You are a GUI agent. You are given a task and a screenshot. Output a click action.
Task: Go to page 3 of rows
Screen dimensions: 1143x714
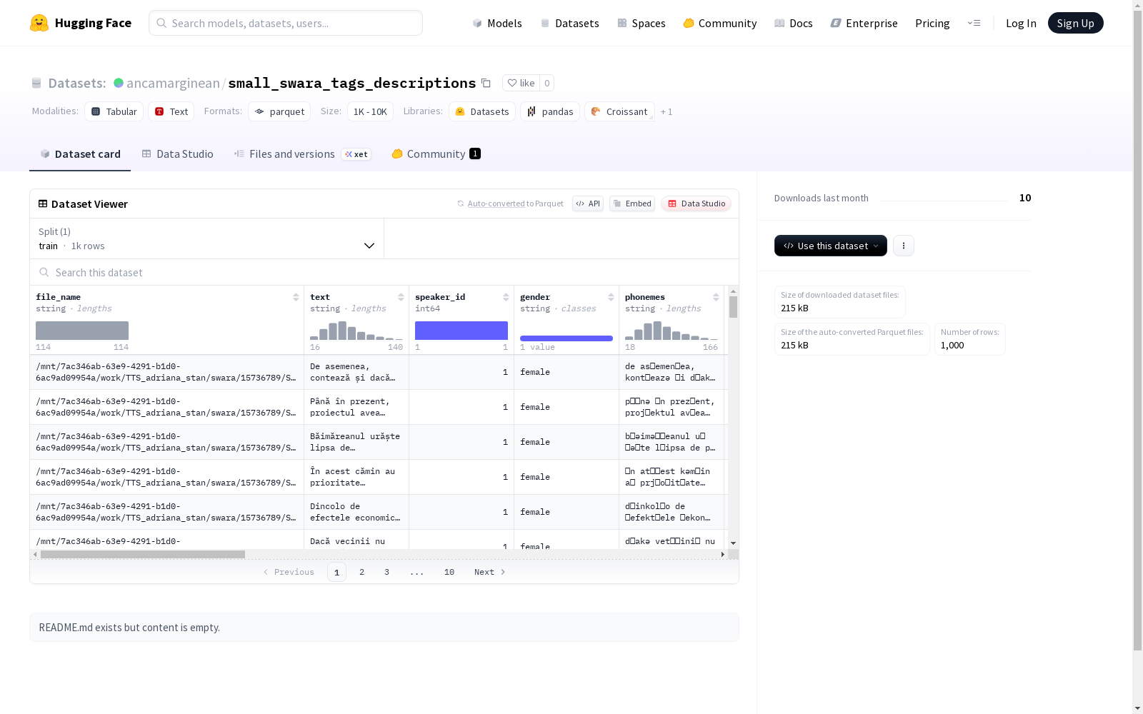[387, 572]
